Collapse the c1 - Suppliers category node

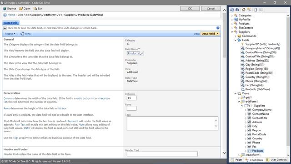(x=242, y=106)
